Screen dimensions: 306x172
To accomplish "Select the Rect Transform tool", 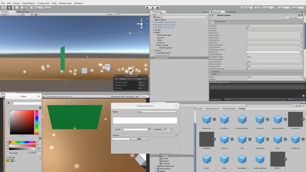I will tap(25, 8).
